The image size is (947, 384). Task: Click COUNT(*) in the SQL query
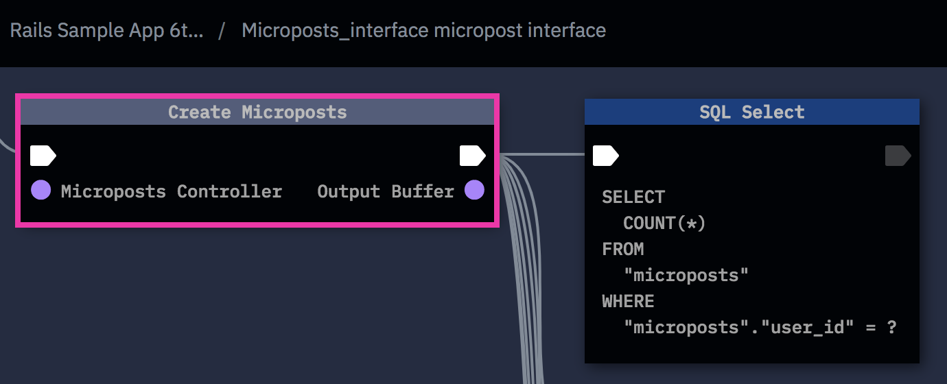click(x=664, y=224)
